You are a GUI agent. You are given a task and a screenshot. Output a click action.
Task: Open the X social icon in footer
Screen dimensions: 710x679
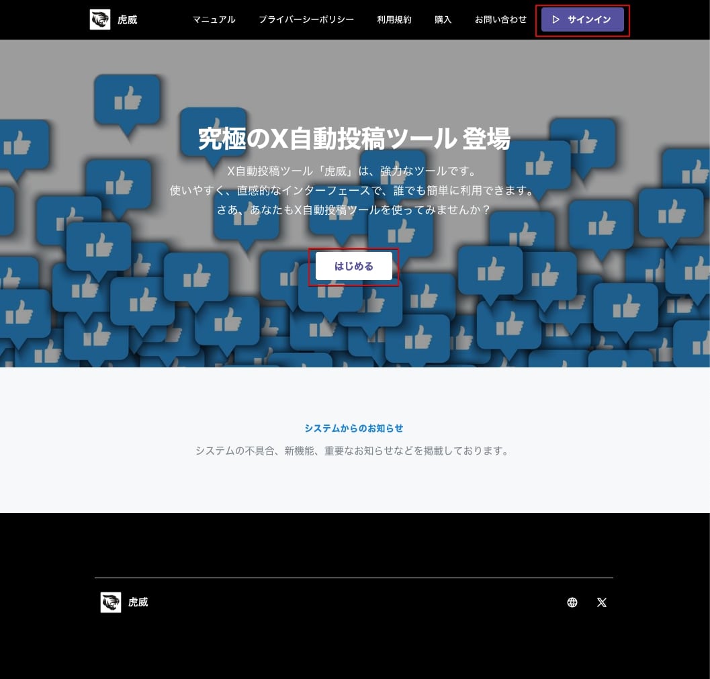tap(602, 602)
